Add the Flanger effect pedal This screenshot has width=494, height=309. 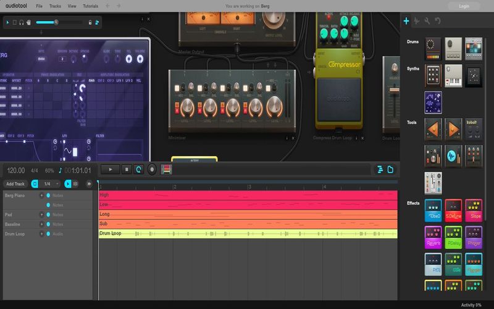(474, 265)
